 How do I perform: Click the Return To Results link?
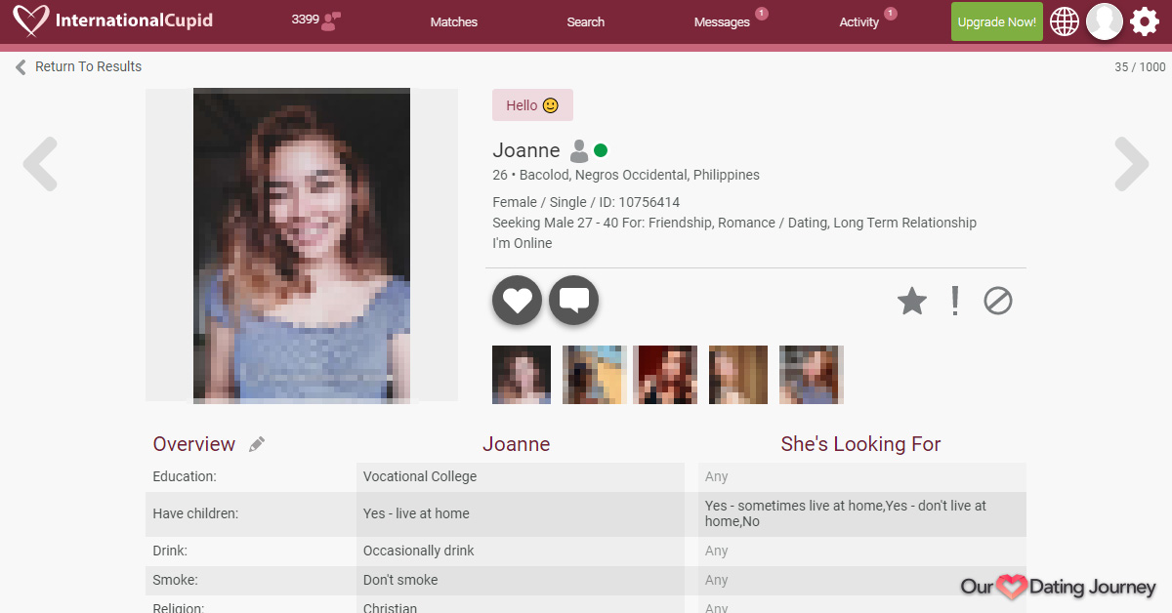(88, 66)
